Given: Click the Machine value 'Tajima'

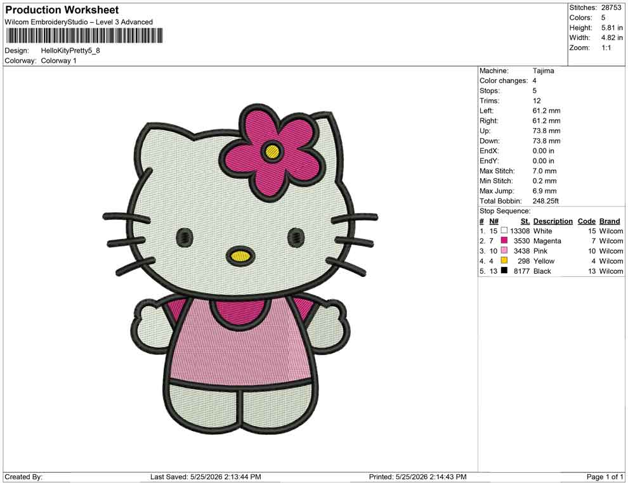Looking at the screenshot, I should [544, 71].
